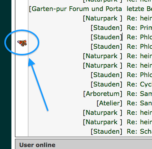This screenshot has width=152, height=149.
Task: Open the [Atelier] category link
Action: [x=109, y=103]
